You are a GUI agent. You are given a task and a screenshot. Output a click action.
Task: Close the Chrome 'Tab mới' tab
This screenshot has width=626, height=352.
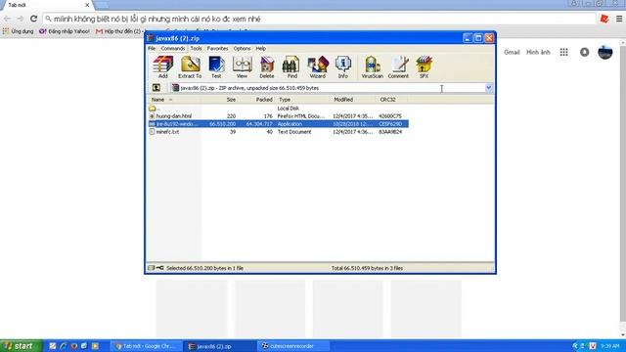click(x=87, y=5)
